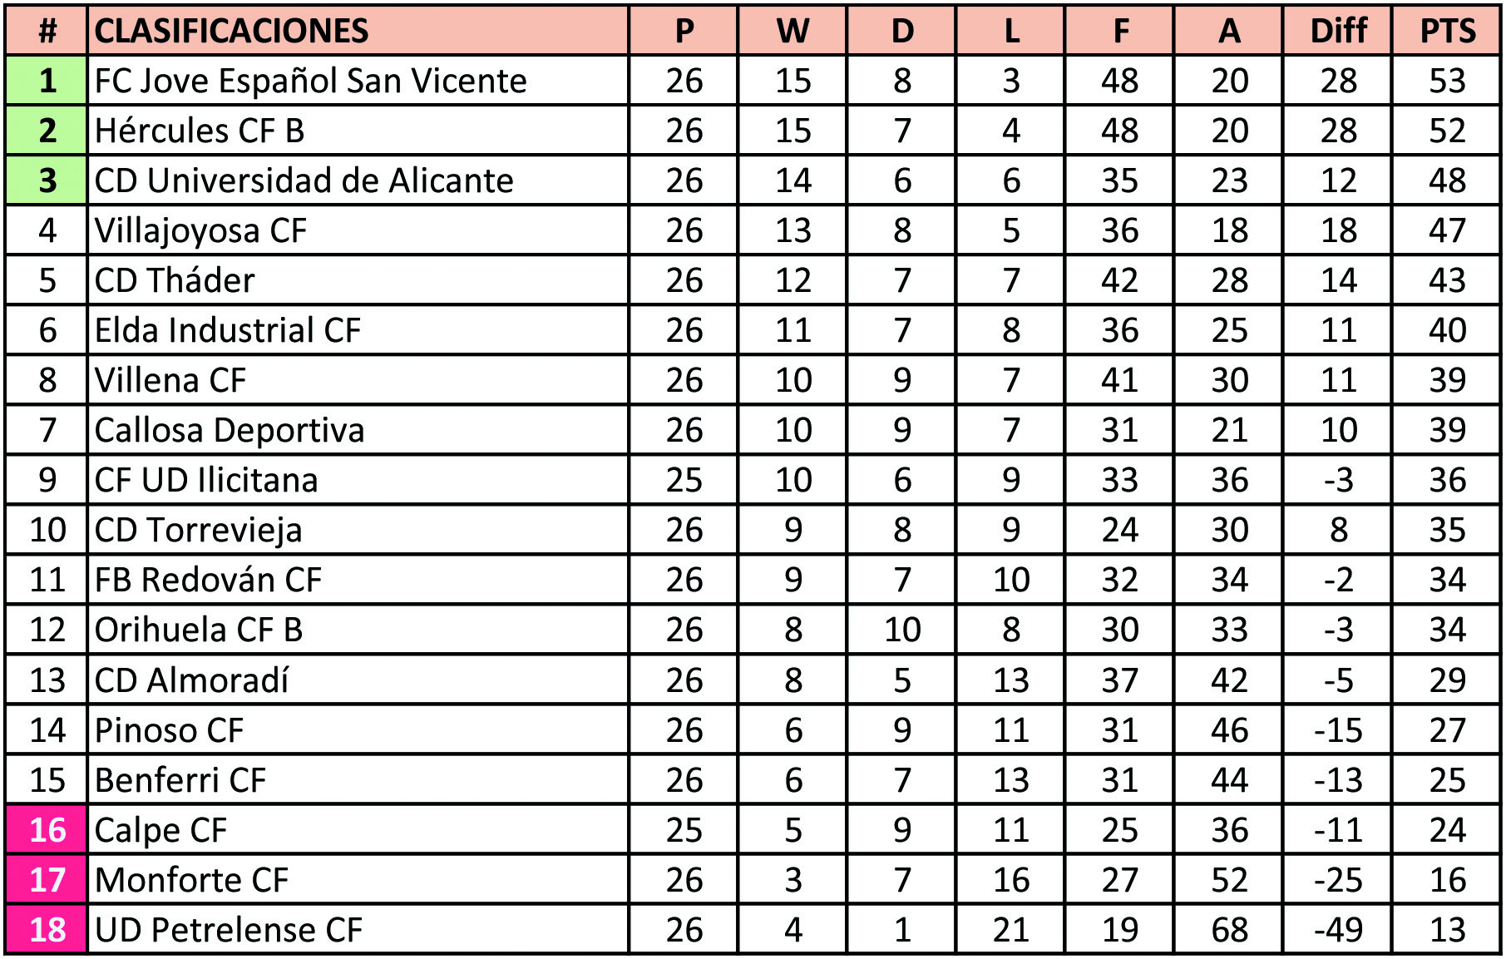Click the Pinoso CF team name
The width and height of the screenshot is (1506, 959).
pos(169,729)
